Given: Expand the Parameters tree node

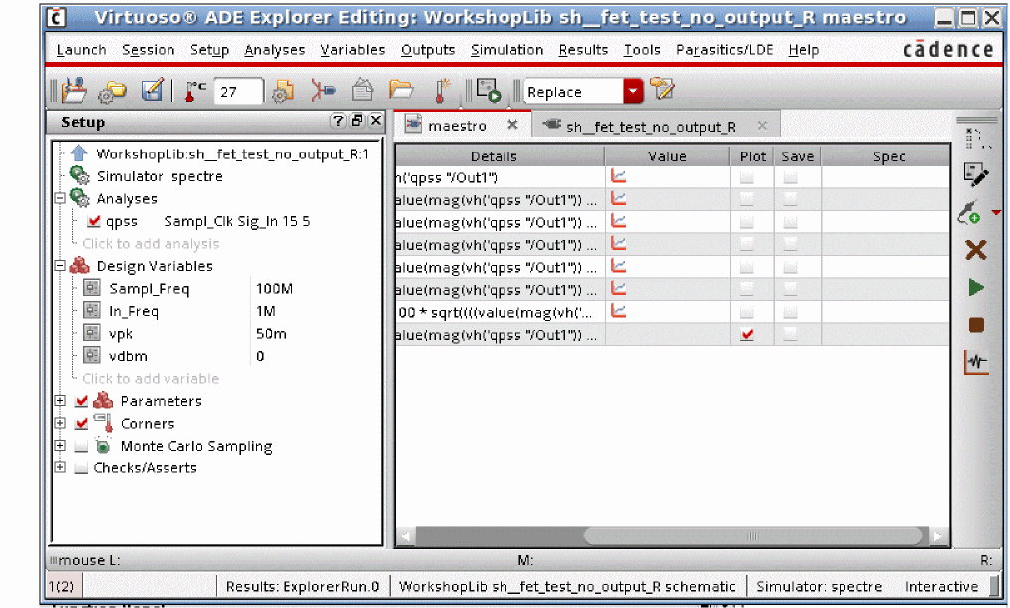Looking at the screenshot, I should [x=61, y=401].
